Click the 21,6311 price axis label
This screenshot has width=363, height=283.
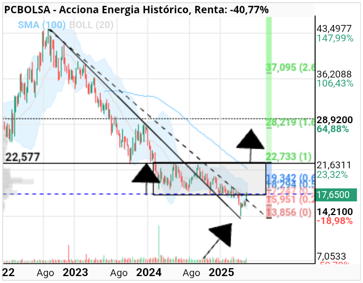click(x=334, y=165)
